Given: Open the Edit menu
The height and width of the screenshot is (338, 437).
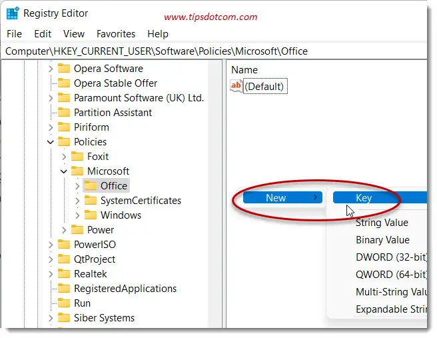Looking at the screenshot, I should click(43, 33).
